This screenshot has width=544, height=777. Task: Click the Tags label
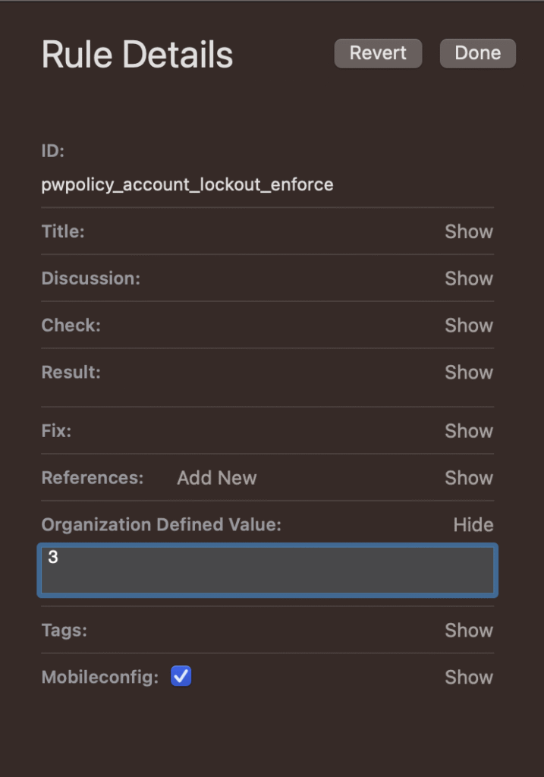tap(64, 631)
